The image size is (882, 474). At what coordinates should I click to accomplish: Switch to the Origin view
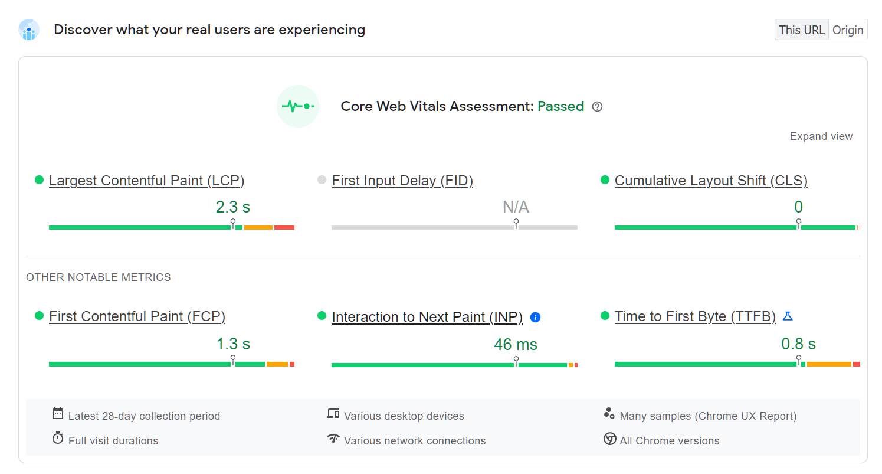point(848,30)
